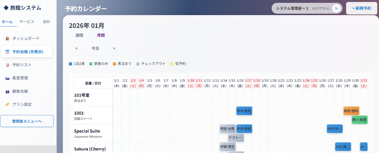Image resolution: width=379 pixels, height=153 pixels.
Task: Switch to 月間 view
Action: coord(101,35)
